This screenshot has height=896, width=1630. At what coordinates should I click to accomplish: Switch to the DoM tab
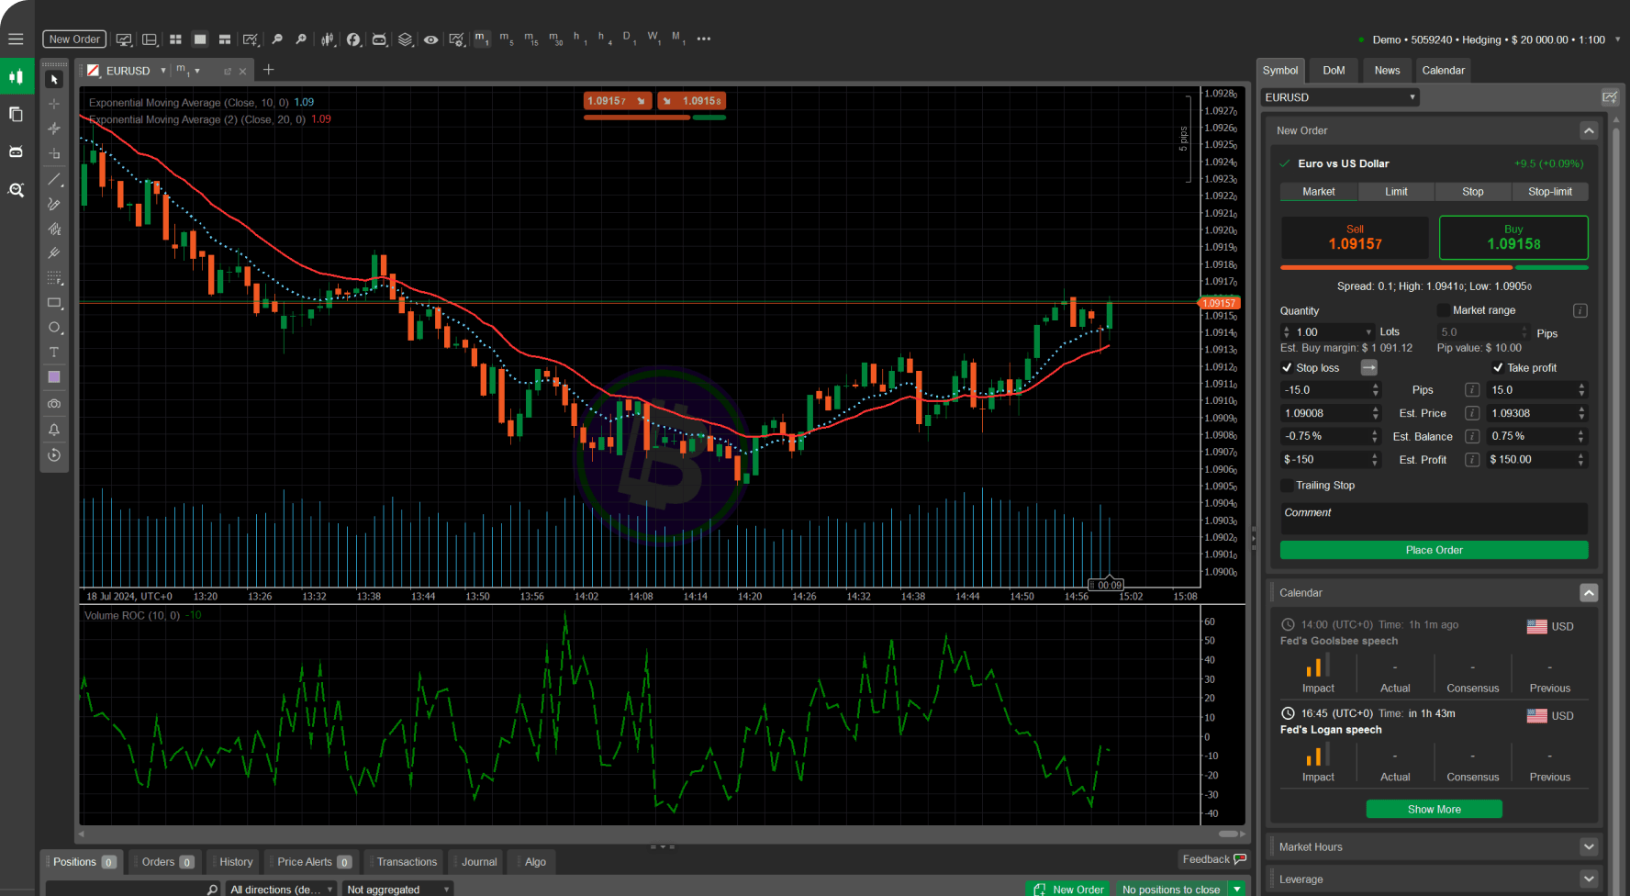tap(1334, 71)
